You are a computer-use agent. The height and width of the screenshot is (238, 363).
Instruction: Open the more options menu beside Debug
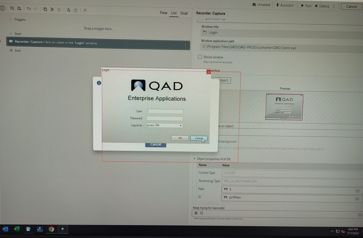click(334, 6)
